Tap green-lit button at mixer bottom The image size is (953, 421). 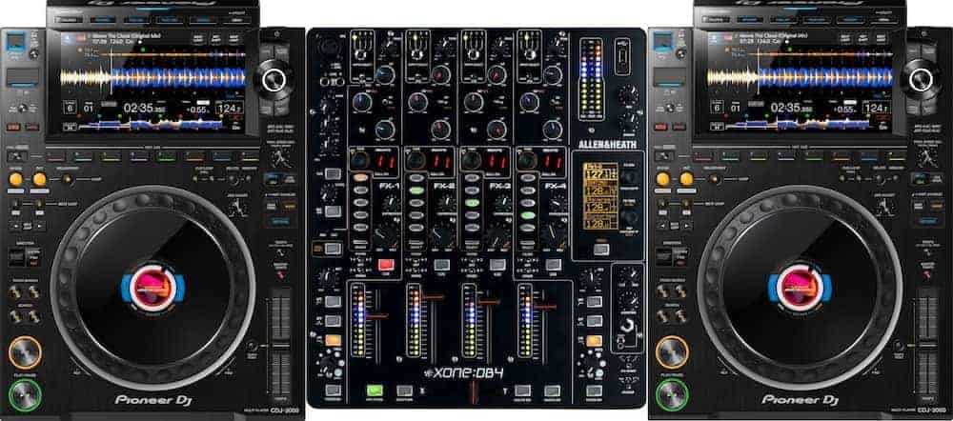point(375,391)
